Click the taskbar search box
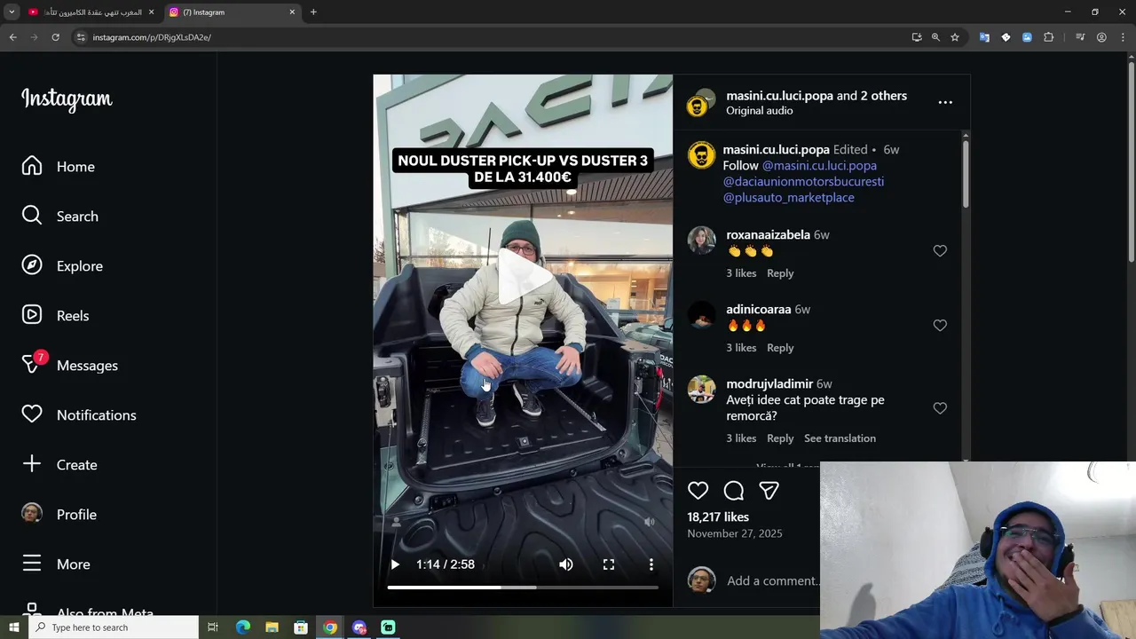The width and height of the screenshot is (1136, 639). pos(114,627)
